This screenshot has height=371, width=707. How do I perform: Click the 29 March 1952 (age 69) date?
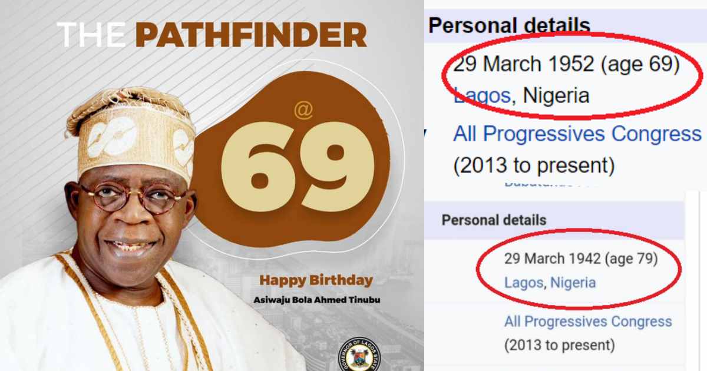pos(567,64)
